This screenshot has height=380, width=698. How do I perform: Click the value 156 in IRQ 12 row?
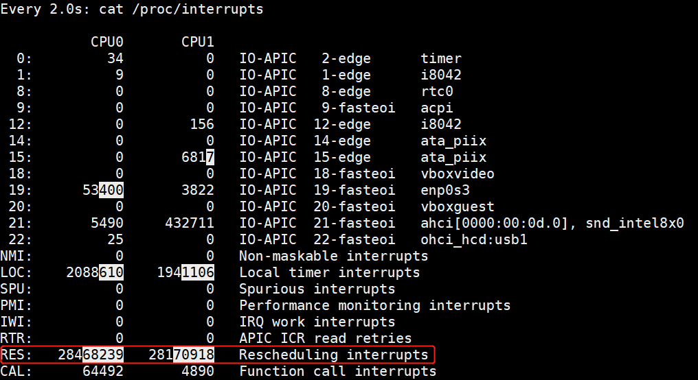202,124
